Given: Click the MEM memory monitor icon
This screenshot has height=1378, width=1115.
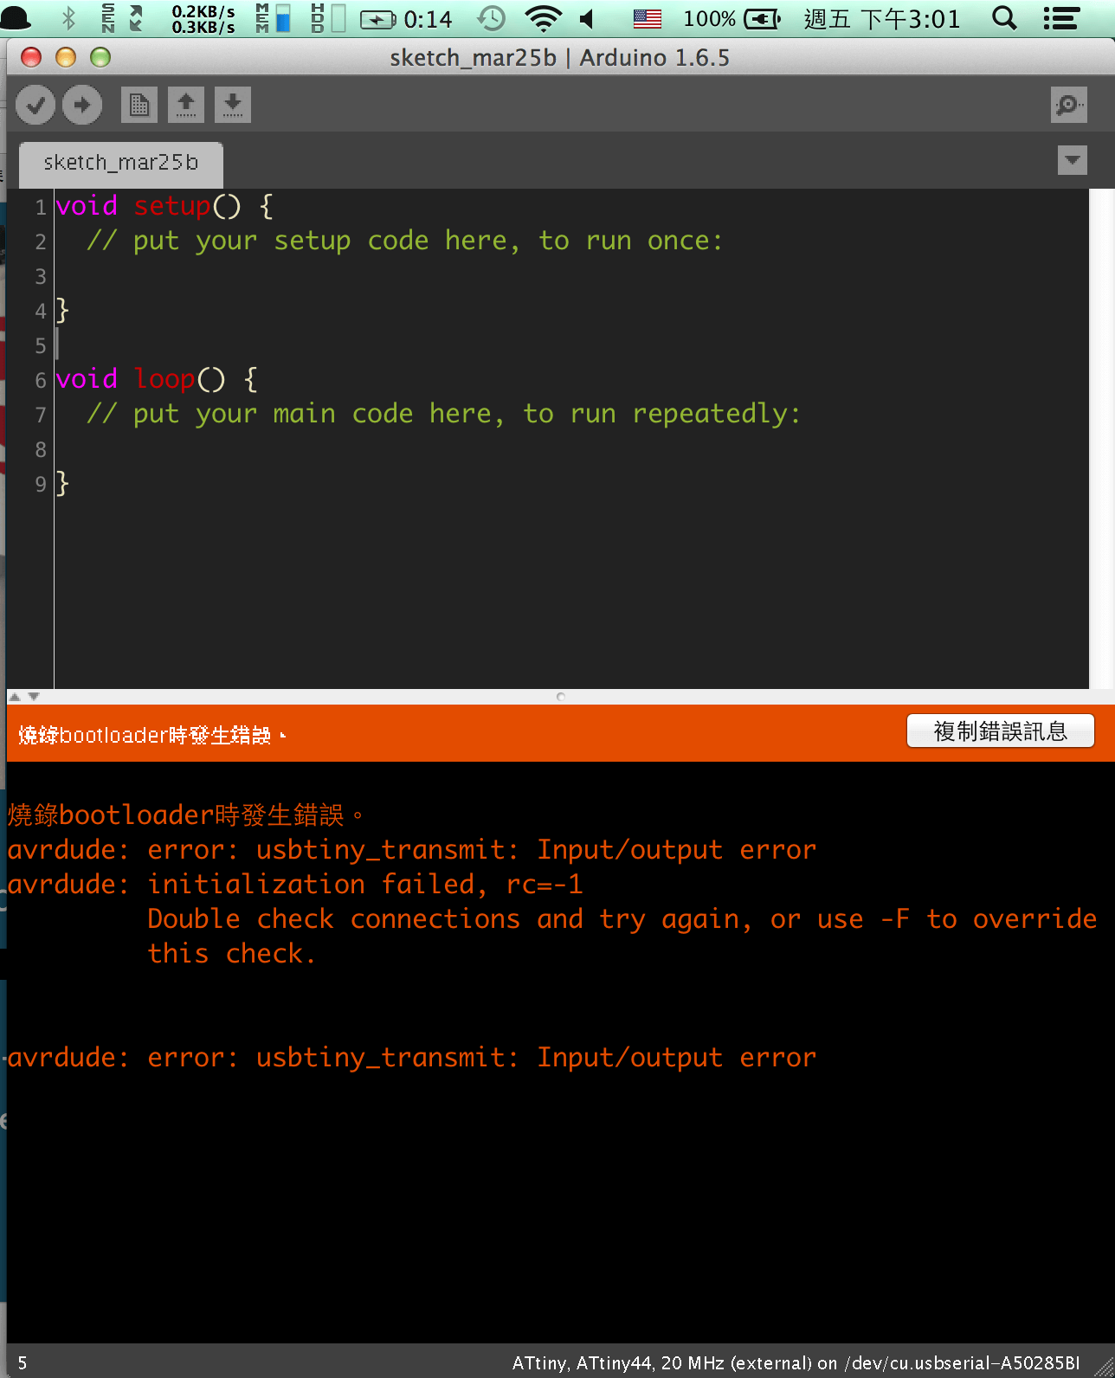Looking at the screenshot, I should [273, 18].
